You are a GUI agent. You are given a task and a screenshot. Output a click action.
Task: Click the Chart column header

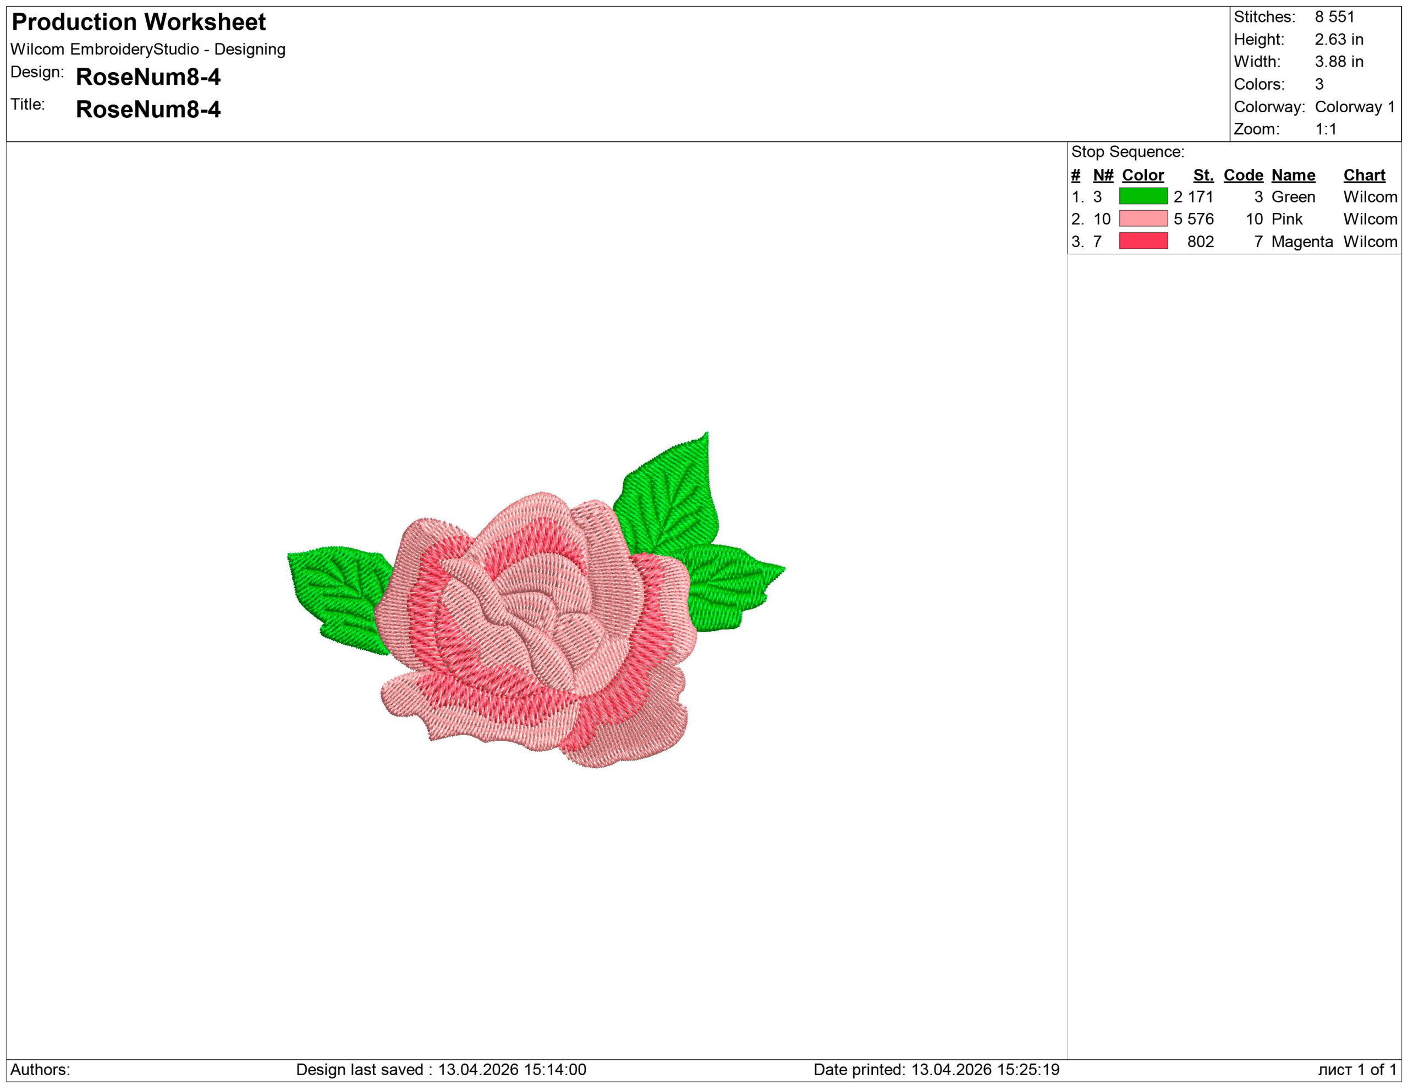coord(1363,175)
